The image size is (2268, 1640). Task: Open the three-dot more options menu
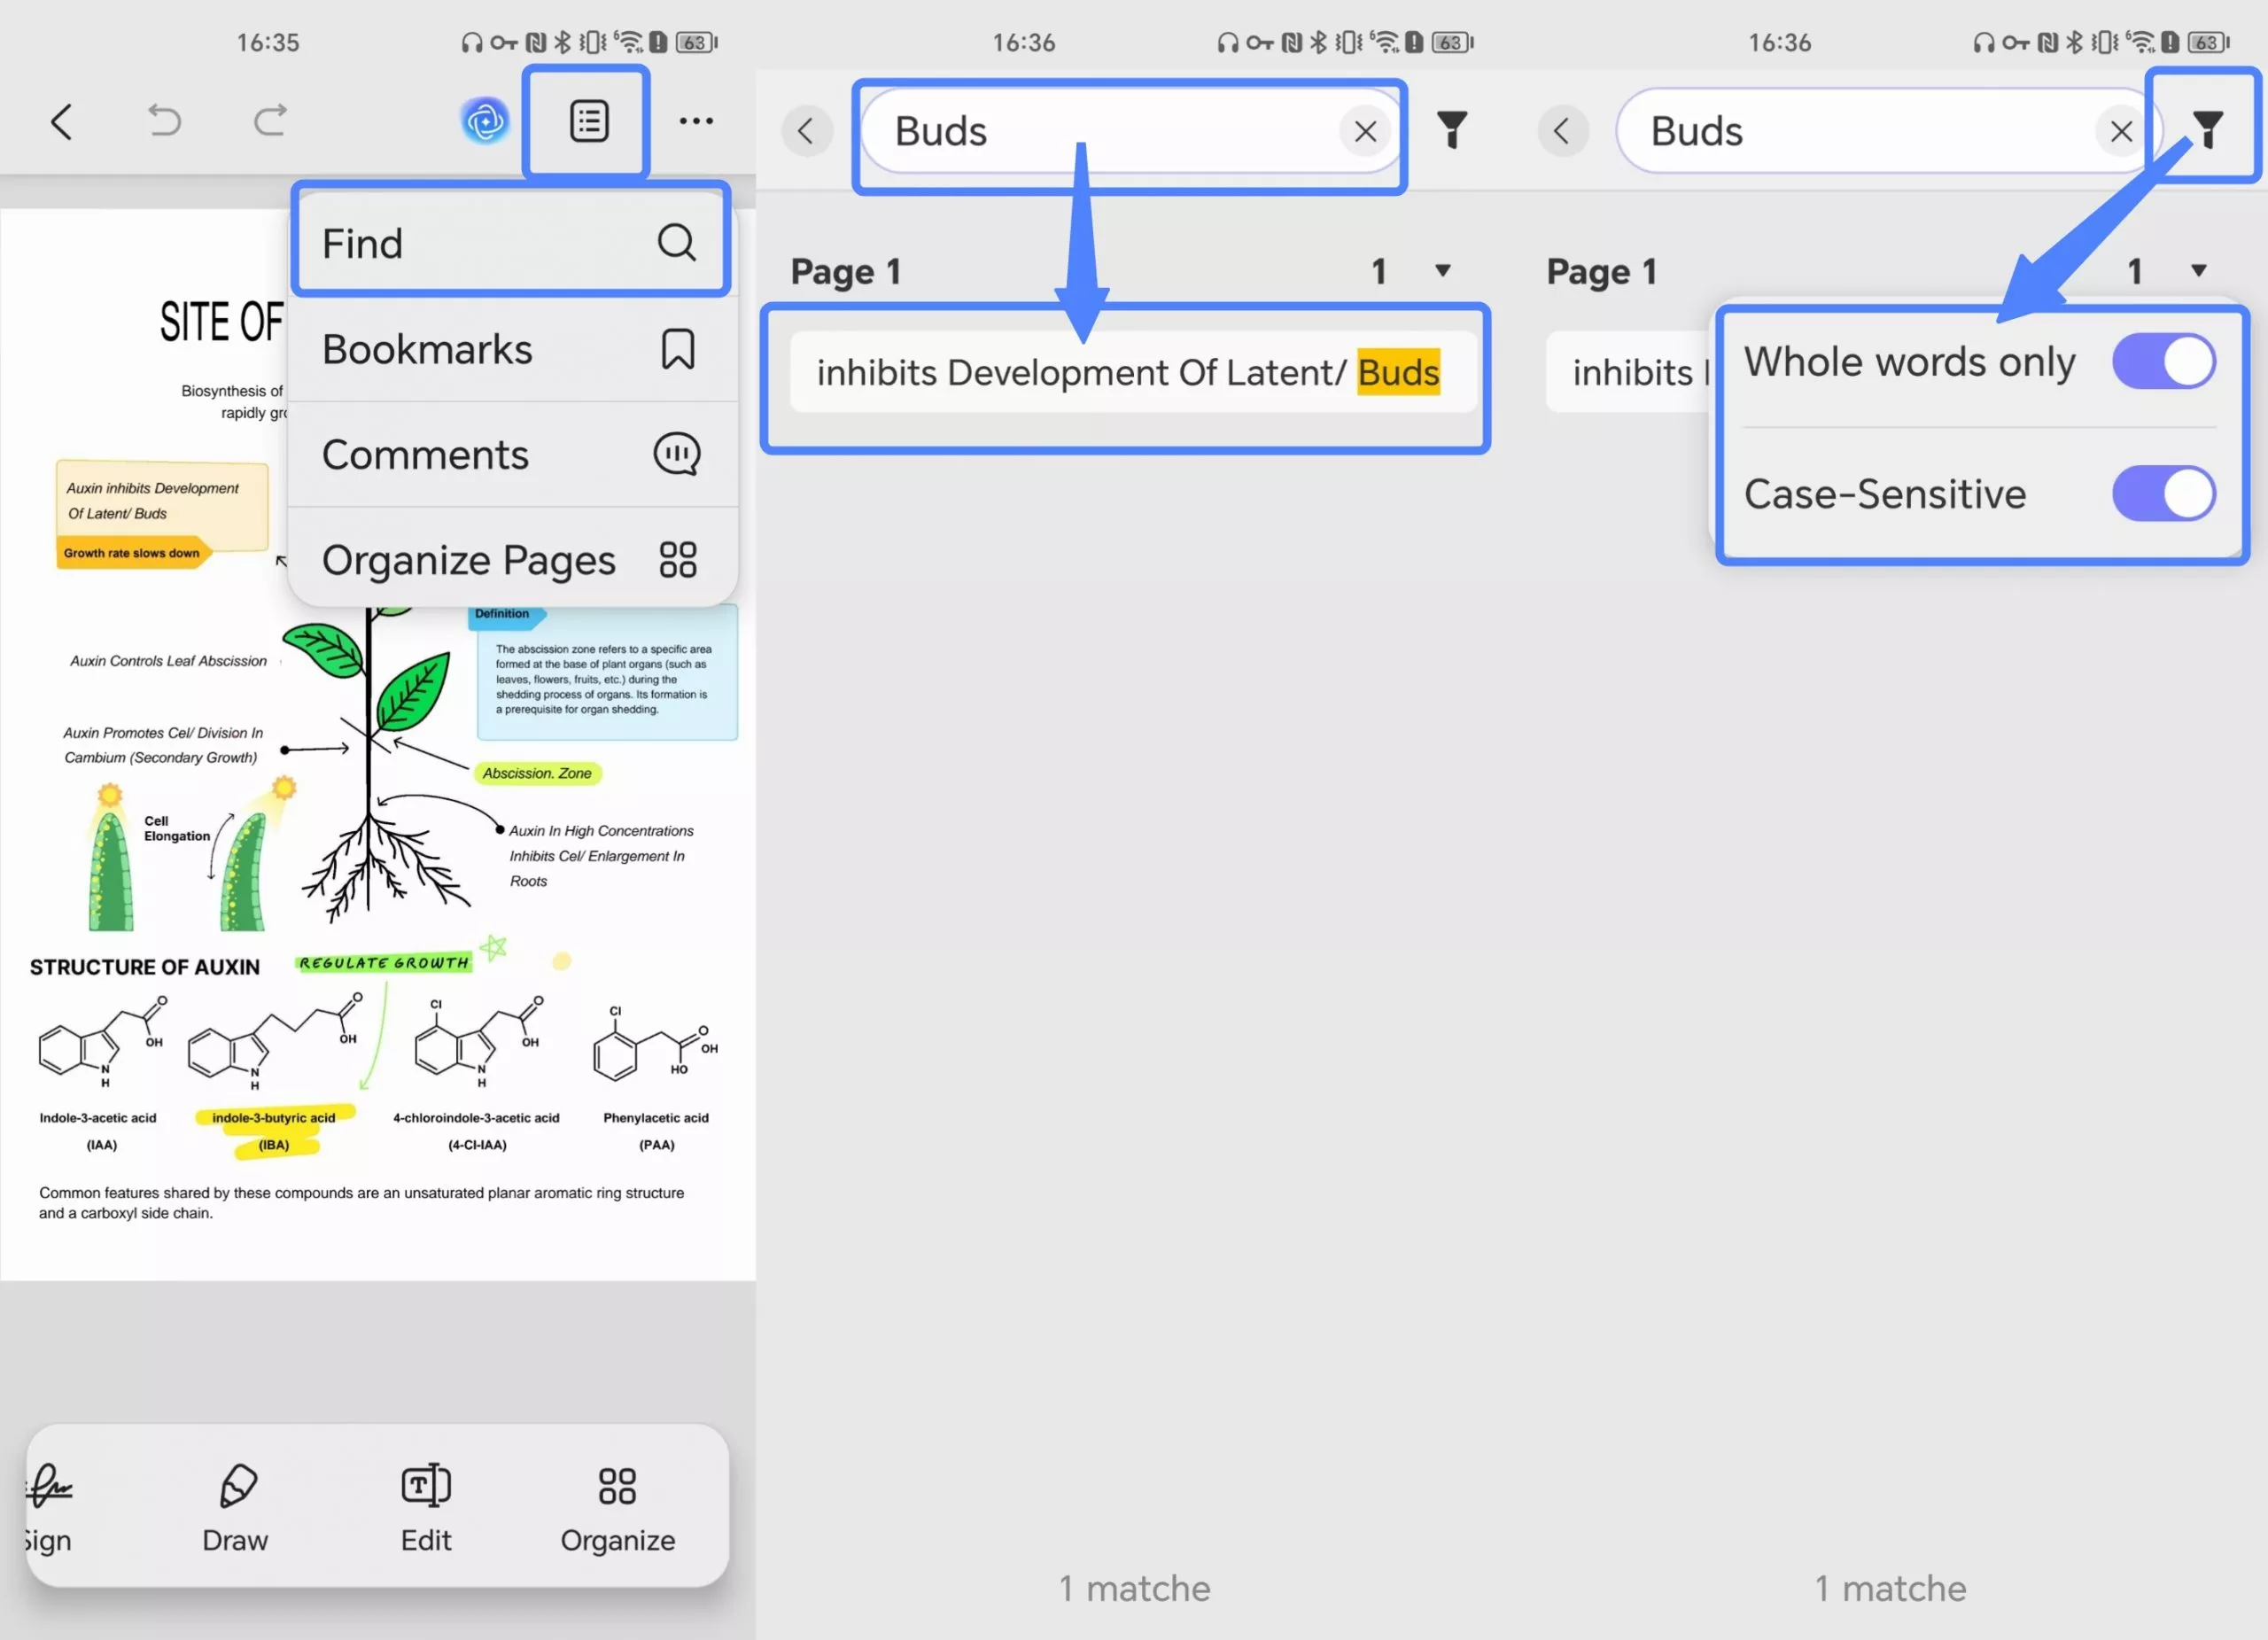click(696, 121)
